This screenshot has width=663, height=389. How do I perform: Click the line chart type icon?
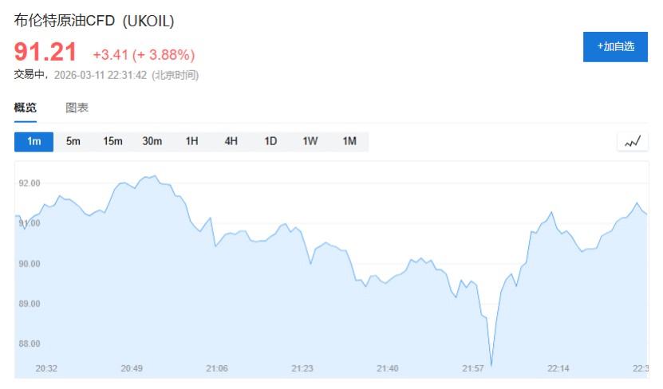(633, 142)
